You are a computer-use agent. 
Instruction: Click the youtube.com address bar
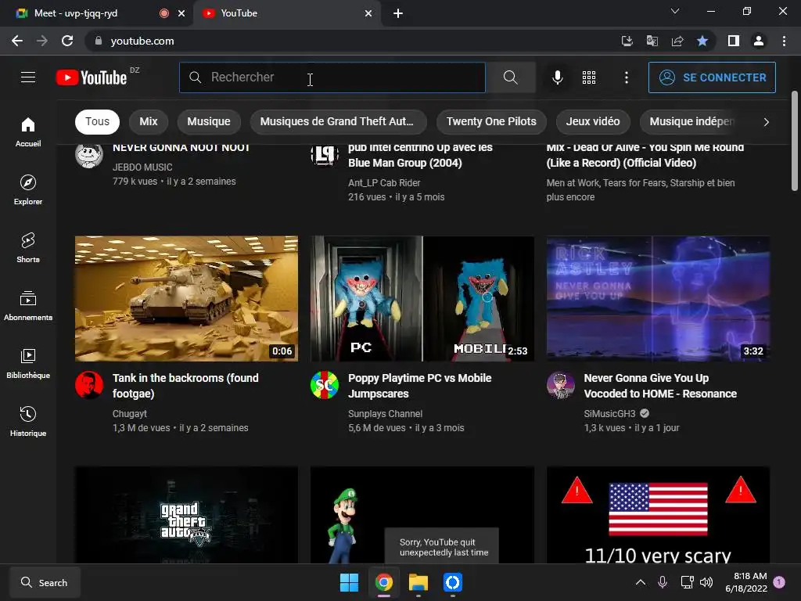point(353,41)
